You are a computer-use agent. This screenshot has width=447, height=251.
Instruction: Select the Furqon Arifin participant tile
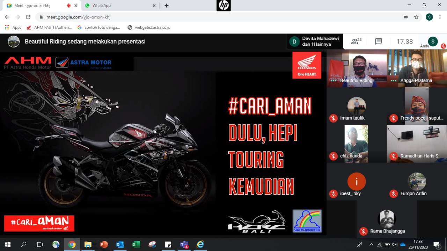click(x=417, y=182)
